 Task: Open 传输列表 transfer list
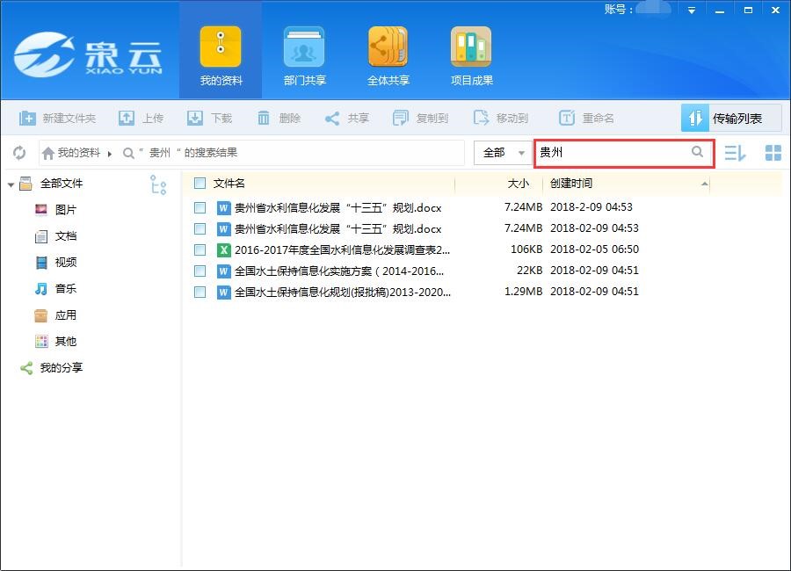pos(730,118)
